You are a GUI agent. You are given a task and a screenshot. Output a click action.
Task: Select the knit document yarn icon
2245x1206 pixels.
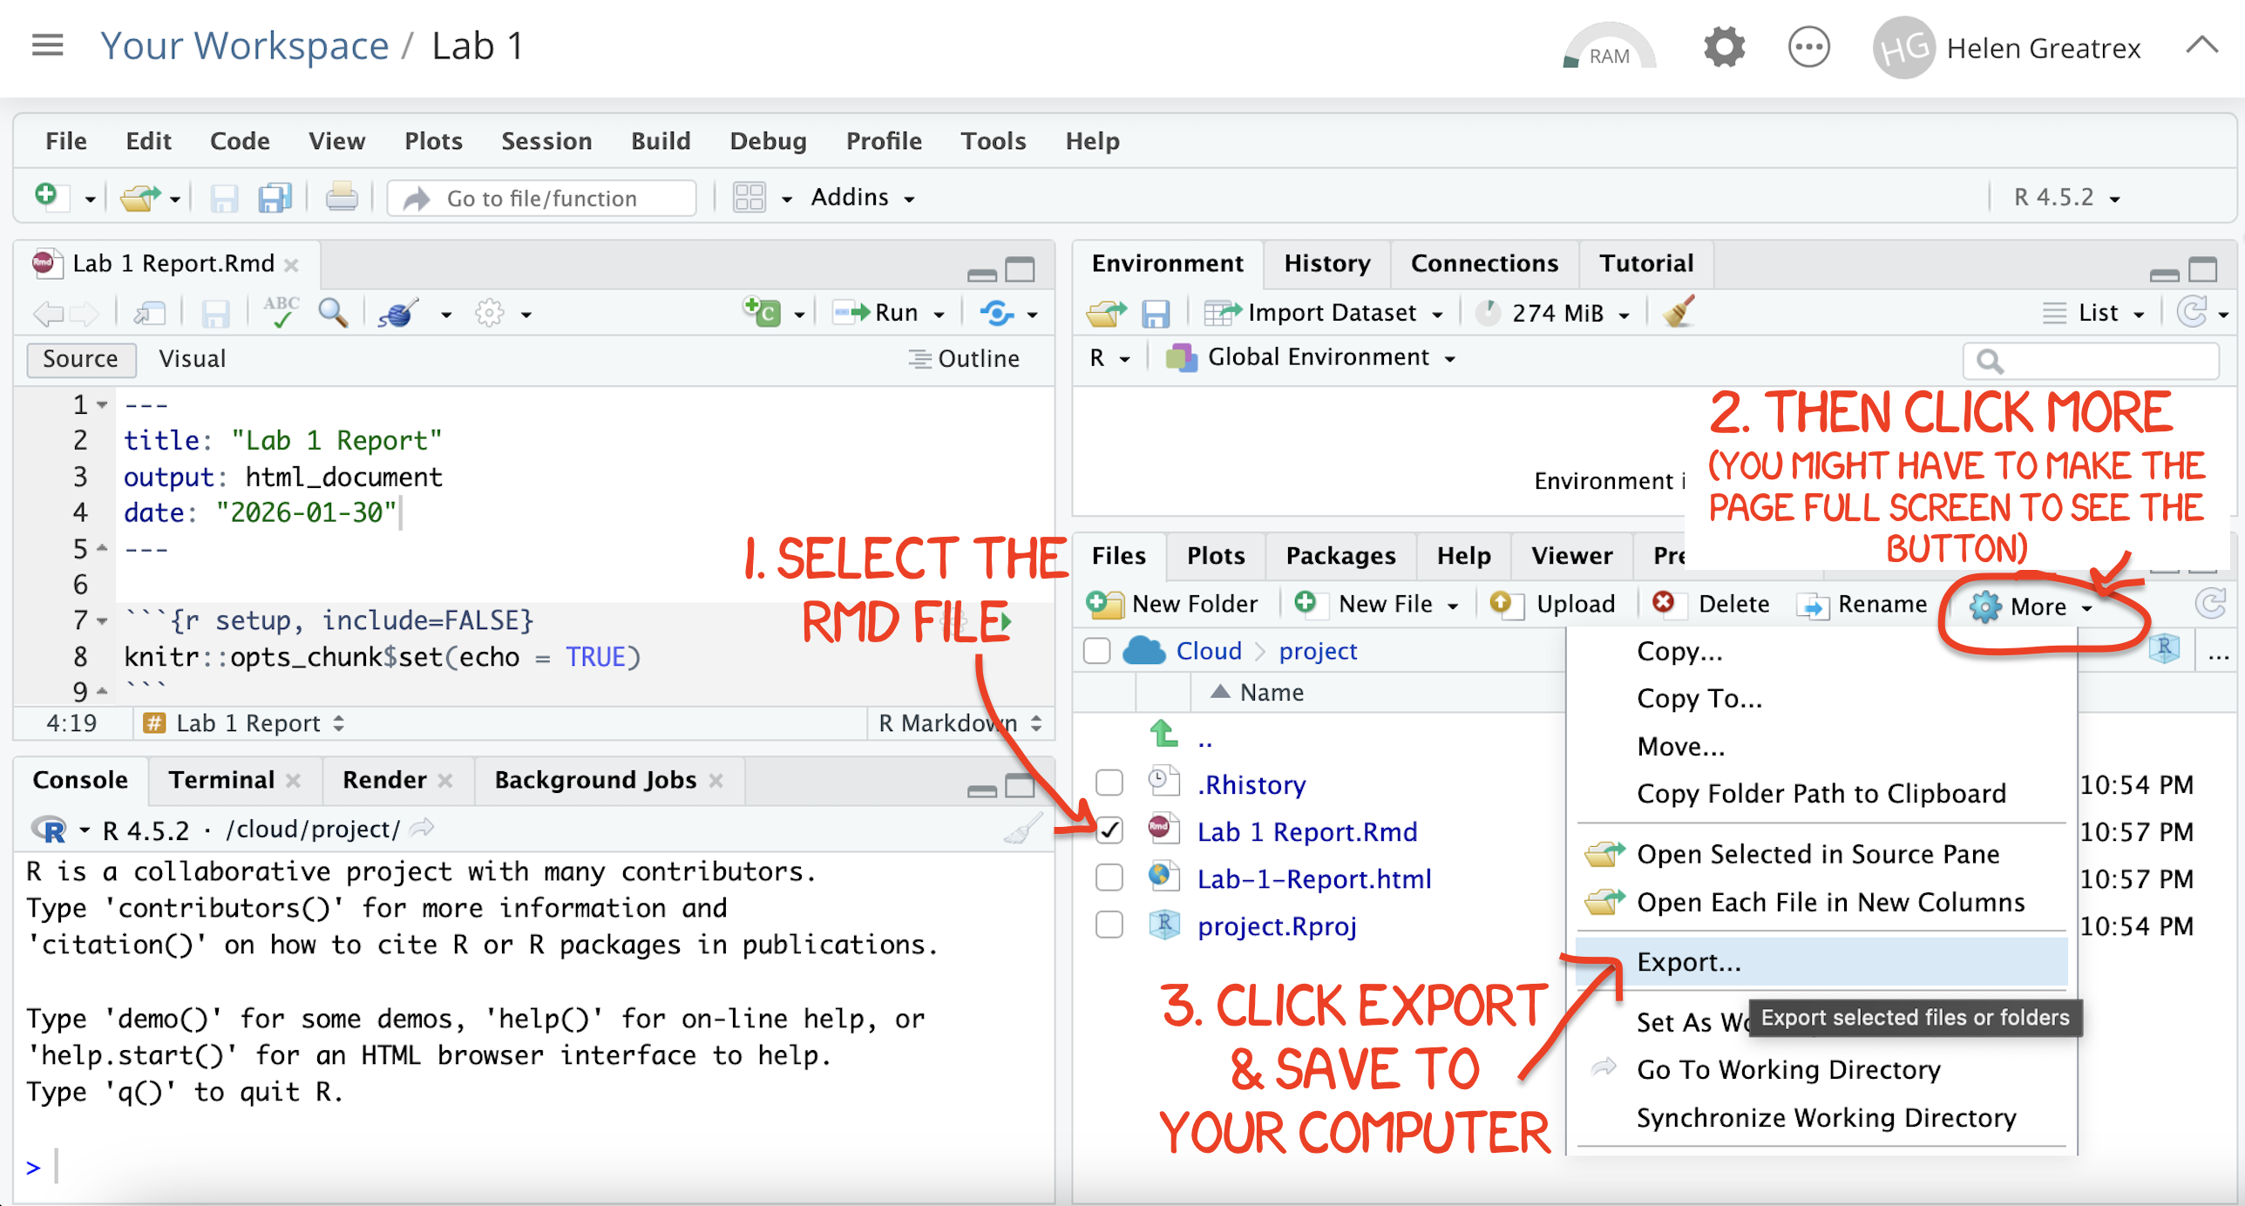click(397, 314)
